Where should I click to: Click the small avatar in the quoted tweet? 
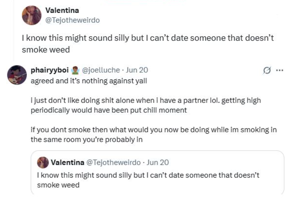[43, 162]
